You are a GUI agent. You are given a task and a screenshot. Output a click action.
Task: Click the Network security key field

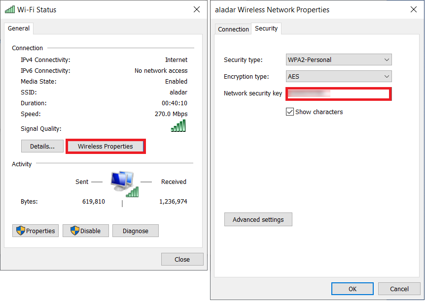339,93
